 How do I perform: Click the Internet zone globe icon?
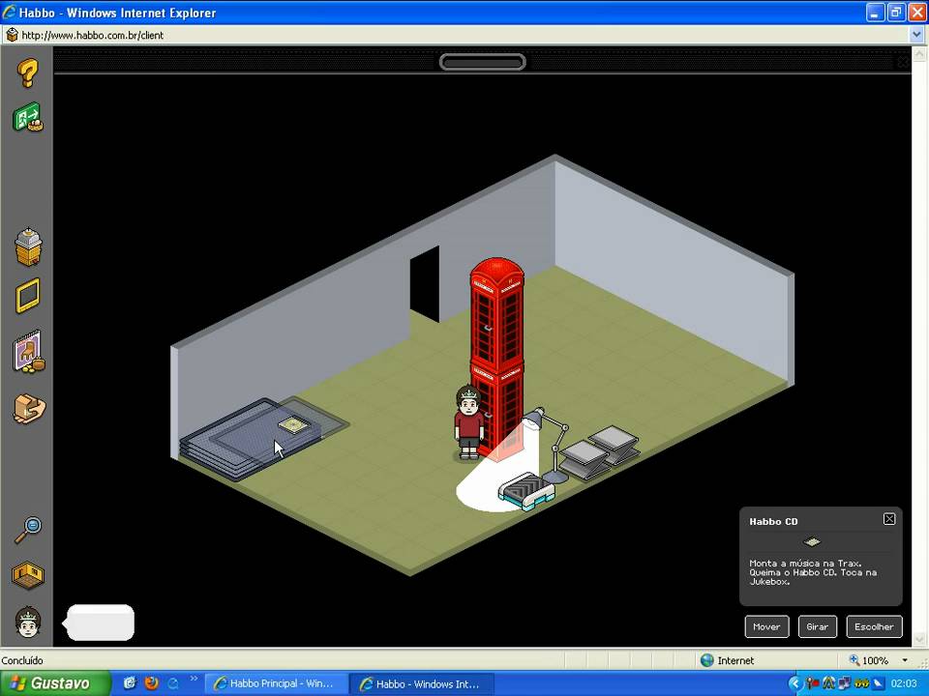(706, 660)
